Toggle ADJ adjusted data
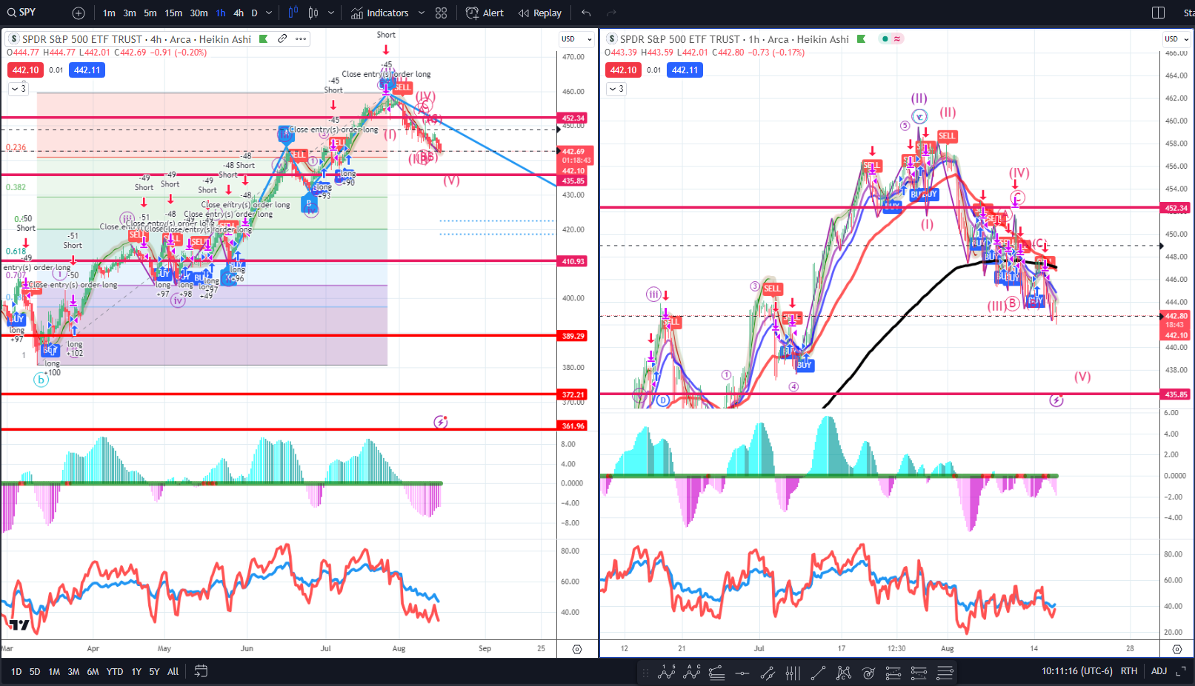The image size is (1195, 686). click(x=1159, y=671)
